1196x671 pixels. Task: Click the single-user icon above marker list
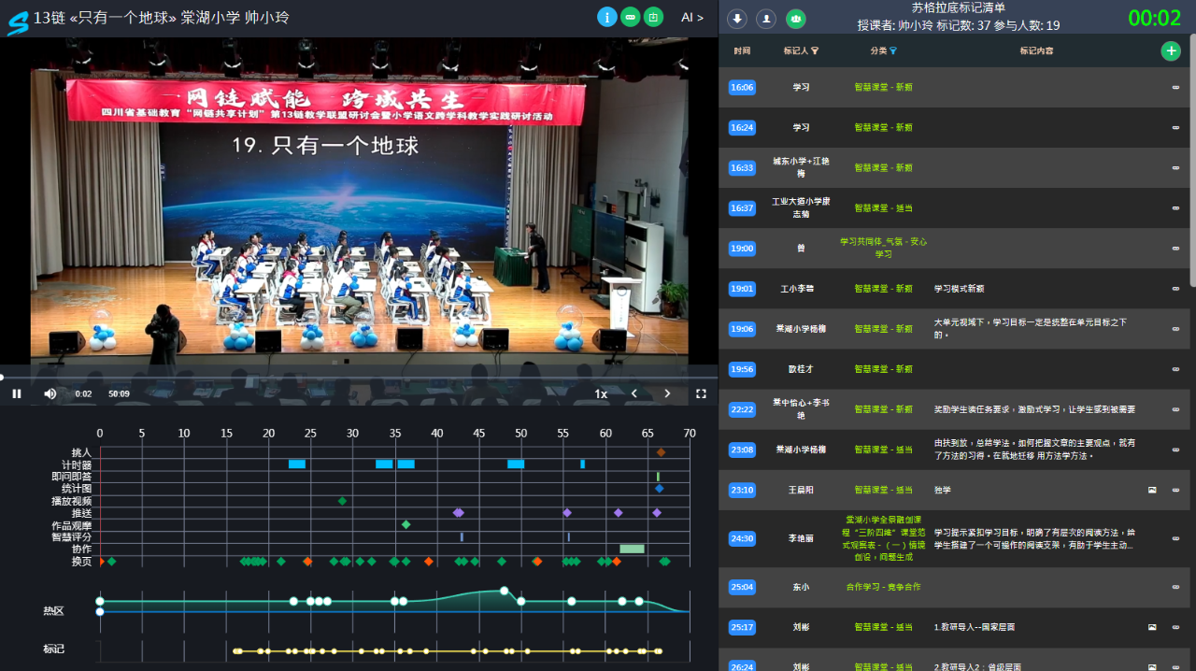(x=766, y=19)
